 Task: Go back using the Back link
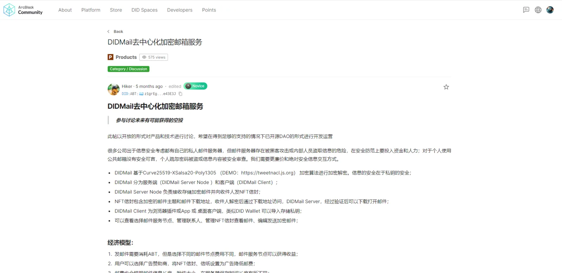coord(118,32)
